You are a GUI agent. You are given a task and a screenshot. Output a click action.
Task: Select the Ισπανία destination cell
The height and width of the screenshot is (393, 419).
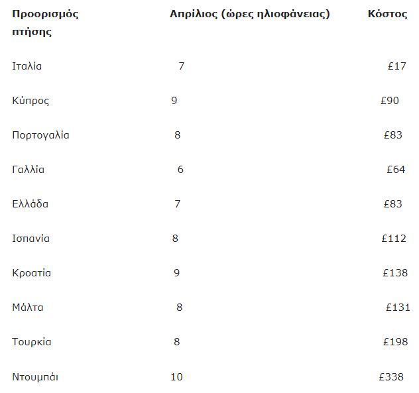click(x=31, y=239)
